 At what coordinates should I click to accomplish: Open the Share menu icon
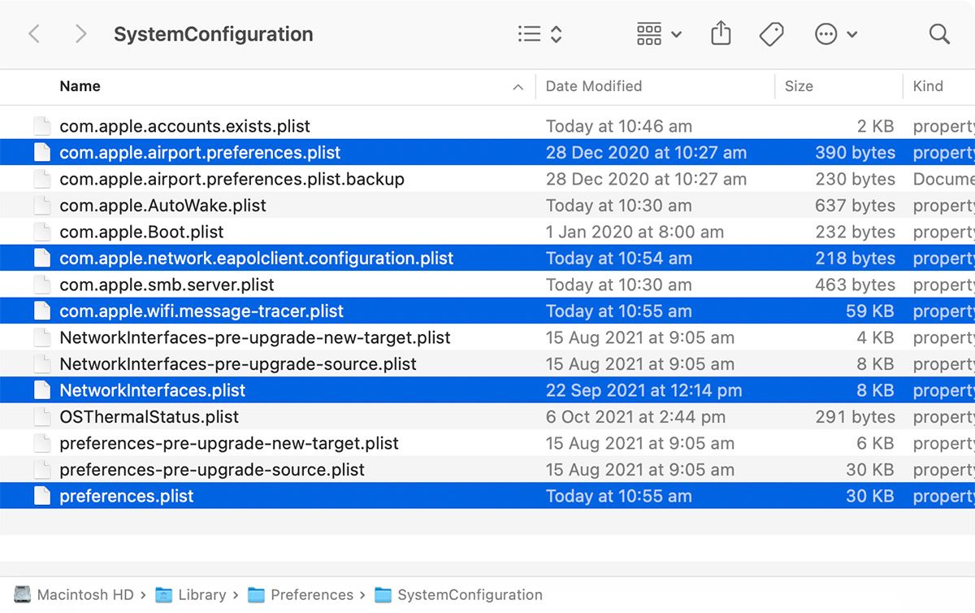click(x=721, y=34)
